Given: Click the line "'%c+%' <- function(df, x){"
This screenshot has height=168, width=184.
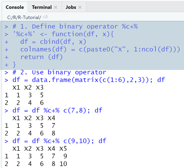Looking at the screenshot, I should tap(63, 34).
